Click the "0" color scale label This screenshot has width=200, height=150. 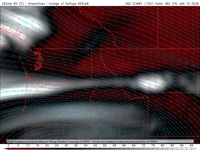8,145
